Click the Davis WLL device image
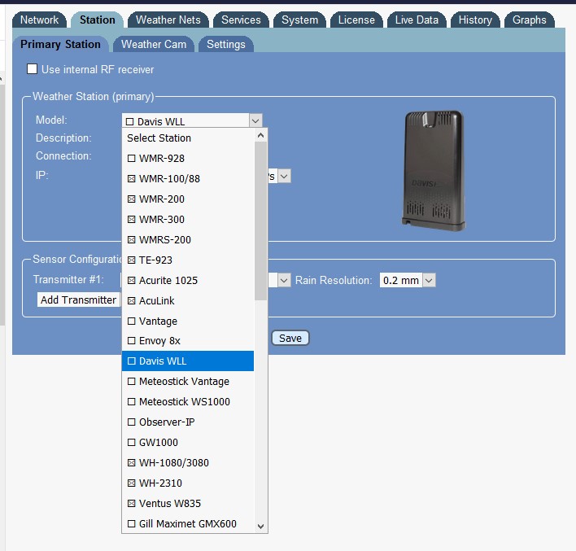This screenshot has height=551, width=576. [434, 171]
